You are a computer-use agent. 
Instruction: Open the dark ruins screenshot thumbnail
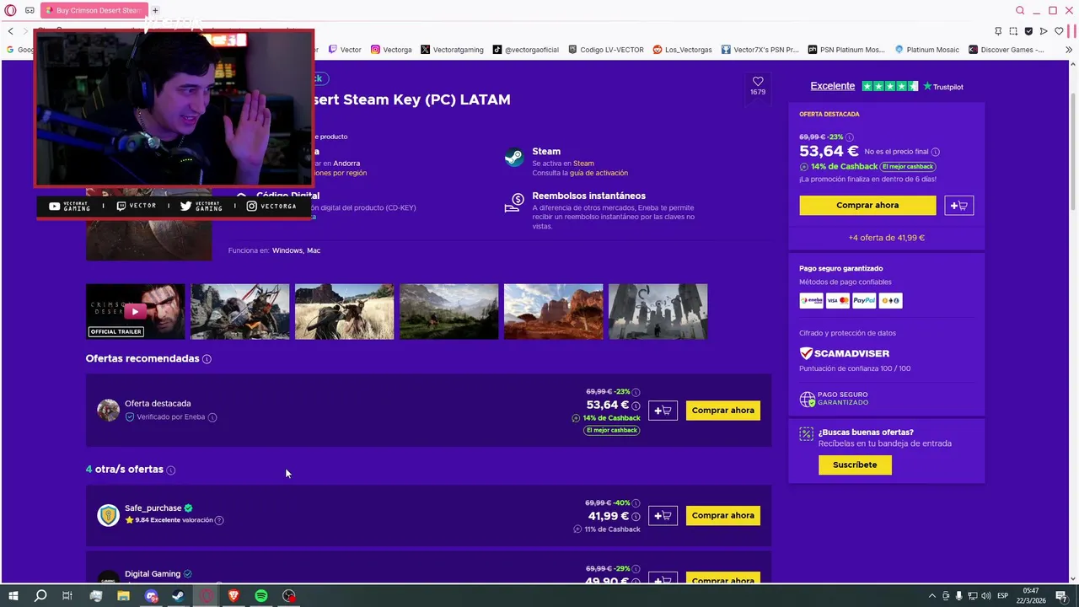pos(658,312)
